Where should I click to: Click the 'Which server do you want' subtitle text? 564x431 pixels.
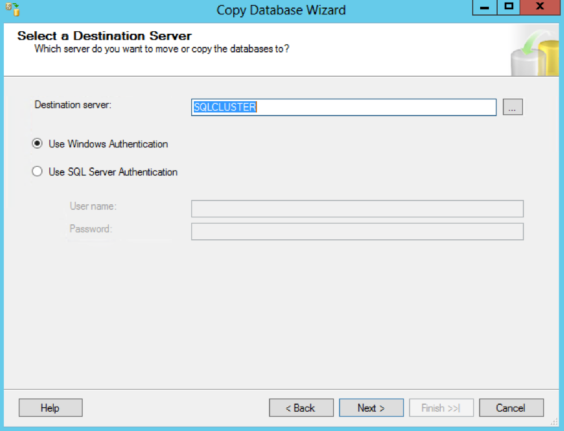point(161,49)
